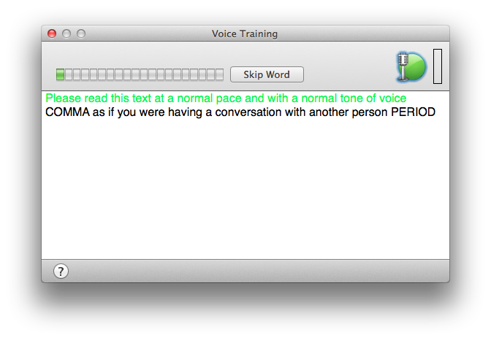Click the training progress bar
The height and width of the screenshot is (340, 491).
coord(140,74)
